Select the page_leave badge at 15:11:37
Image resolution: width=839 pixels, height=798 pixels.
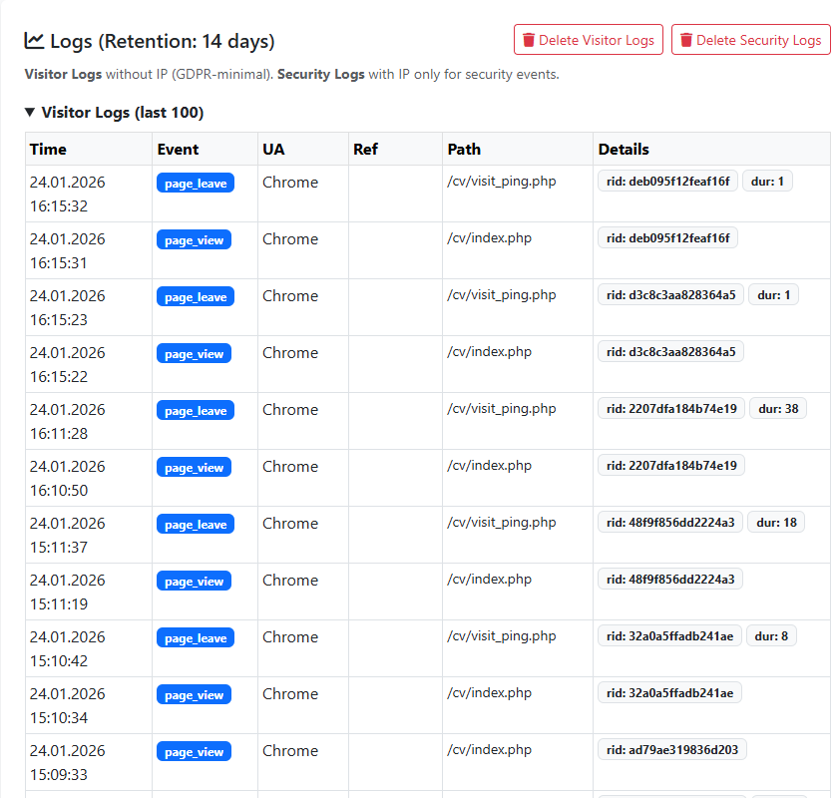point(195,525)
